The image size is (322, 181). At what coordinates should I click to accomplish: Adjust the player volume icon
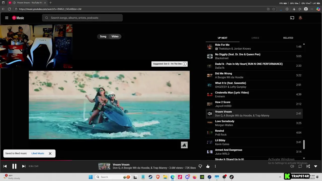[292, 166]
